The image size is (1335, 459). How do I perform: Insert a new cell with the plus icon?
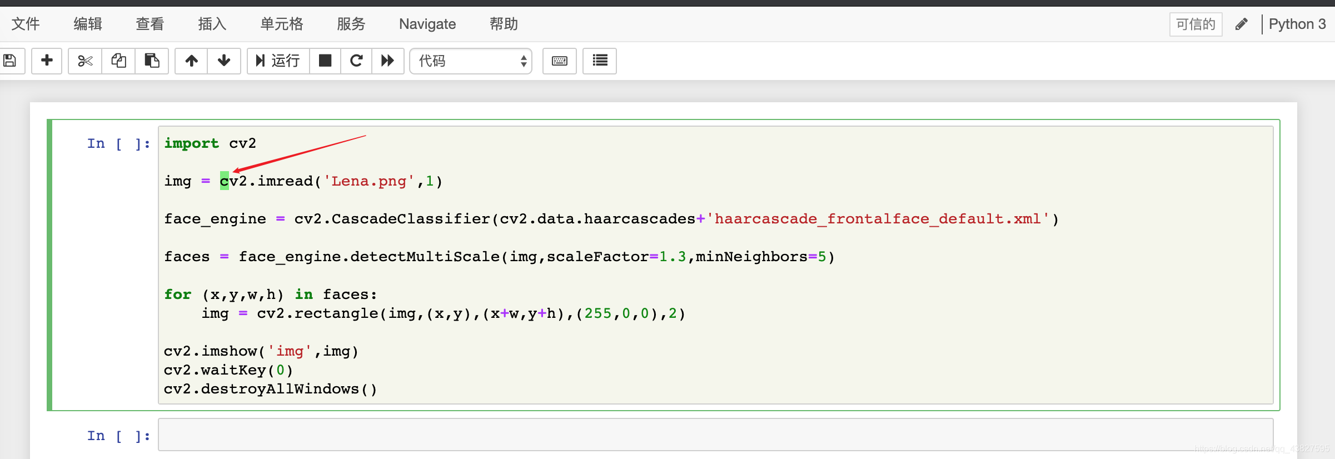tap(47, 61)
